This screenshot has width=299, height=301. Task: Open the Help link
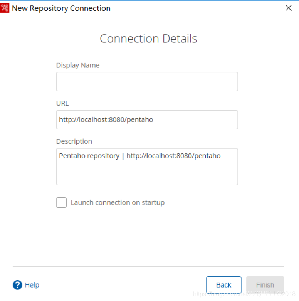[32, 285]
